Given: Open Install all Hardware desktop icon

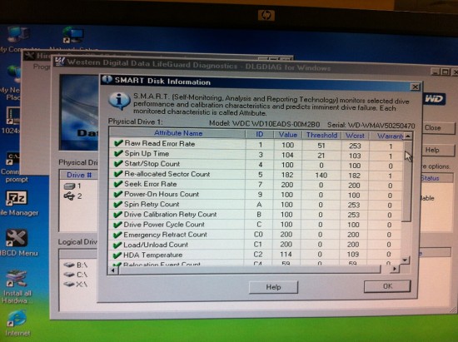Looking at the screenshot, I should (16, 279).
